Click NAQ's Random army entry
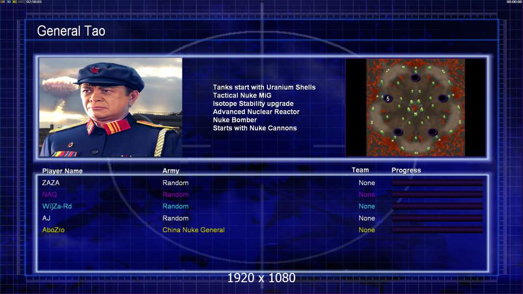This screenshot has width=523, height=294. coord(176,195)
